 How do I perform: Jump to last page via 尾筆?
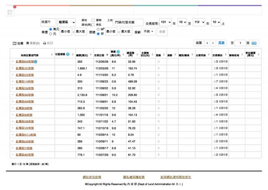[222, 43]
